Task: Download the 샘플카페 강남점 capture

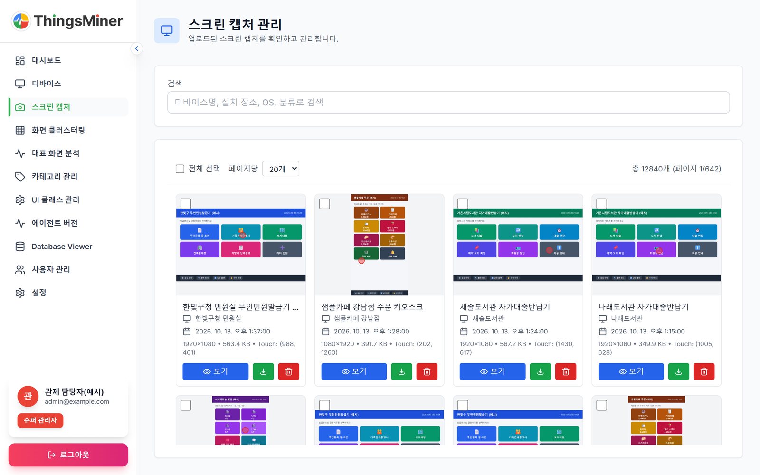Action: tap(402, 371)
